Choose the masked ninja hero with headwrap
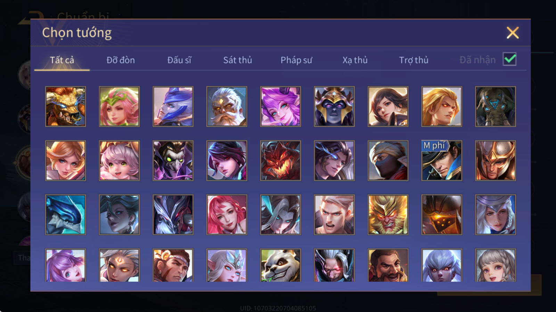 pos(388,161)
